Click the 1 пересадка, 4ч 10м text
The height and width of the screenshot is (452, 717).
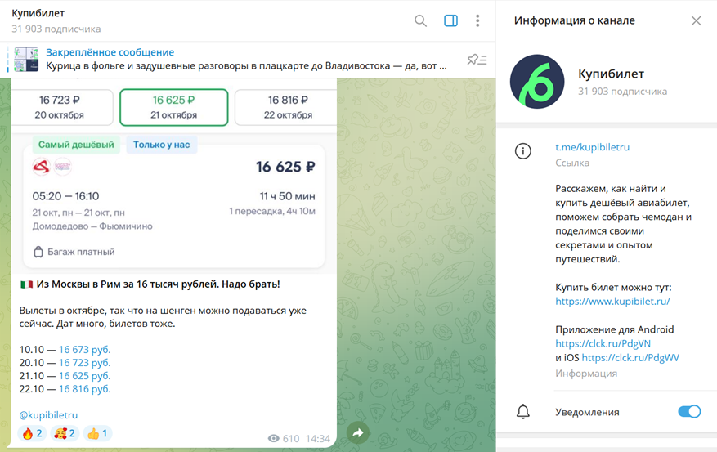coord(272,211)
